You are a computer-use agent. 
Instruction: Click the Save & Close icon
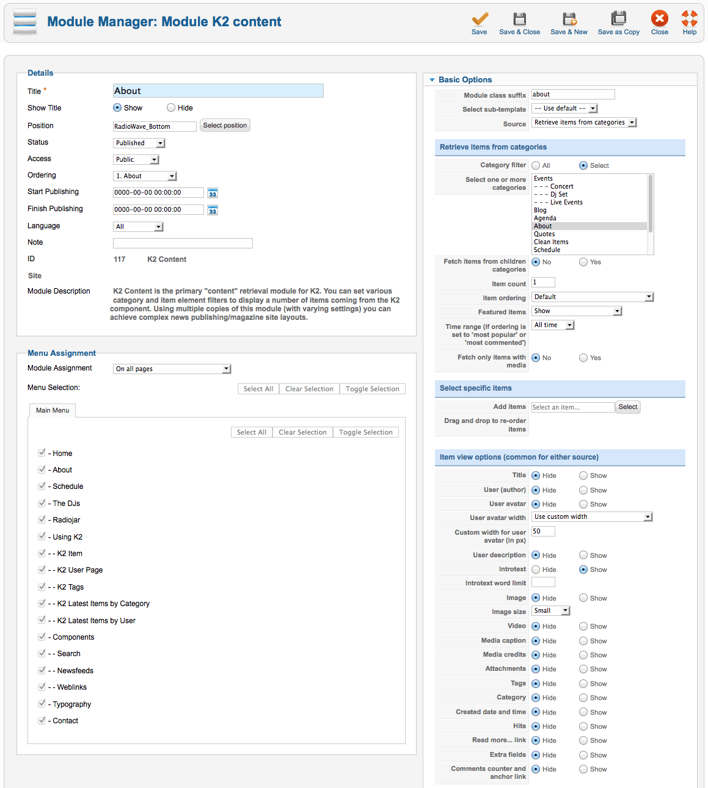point(519,18)
